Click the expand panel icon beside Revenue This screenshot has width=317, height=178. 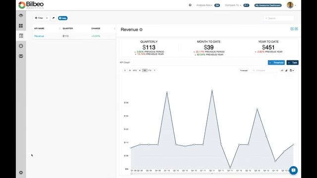click(292, 29)
